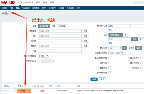Open minimum severity 未分类 dropdown
Viewport: 144px width, 94px height.
tap(43, 56)
